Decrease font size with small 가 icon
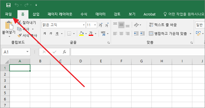The height and width of the screenshot is (108, 205). 107,25
